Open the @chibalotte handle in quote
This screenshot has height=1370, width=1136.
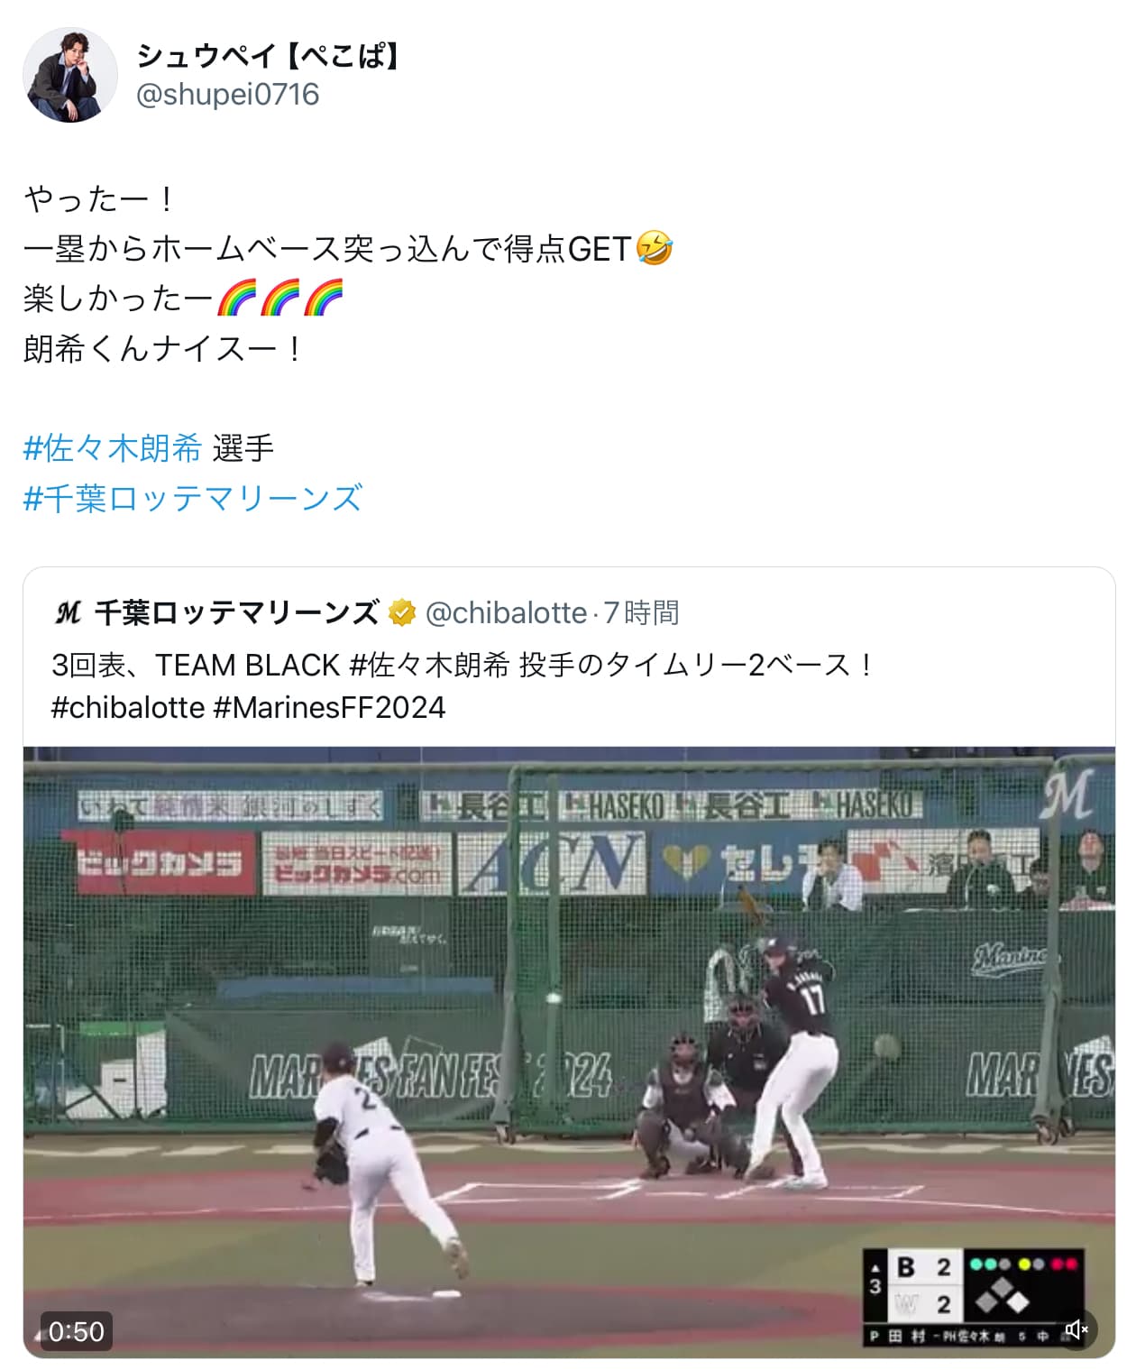pos(506,613)
